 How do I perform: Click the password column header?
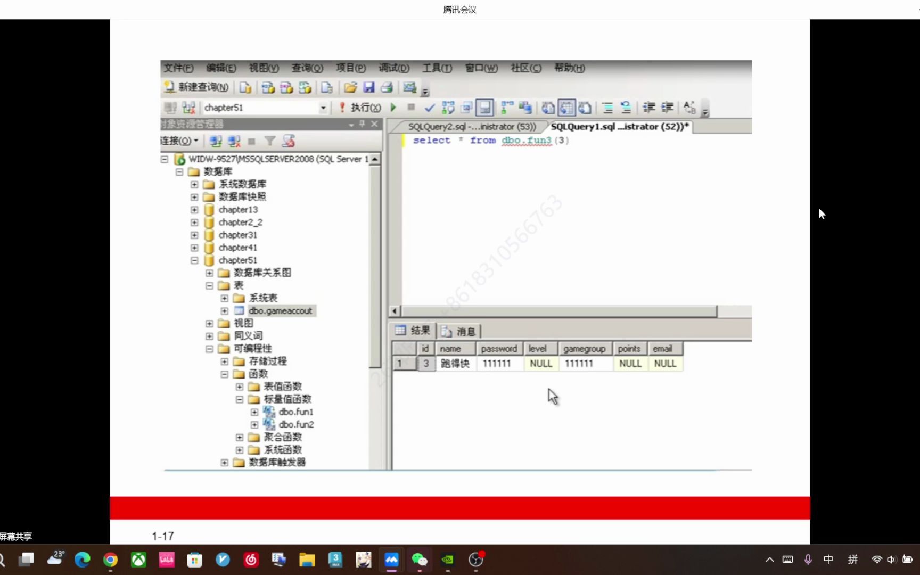point(499,349)
